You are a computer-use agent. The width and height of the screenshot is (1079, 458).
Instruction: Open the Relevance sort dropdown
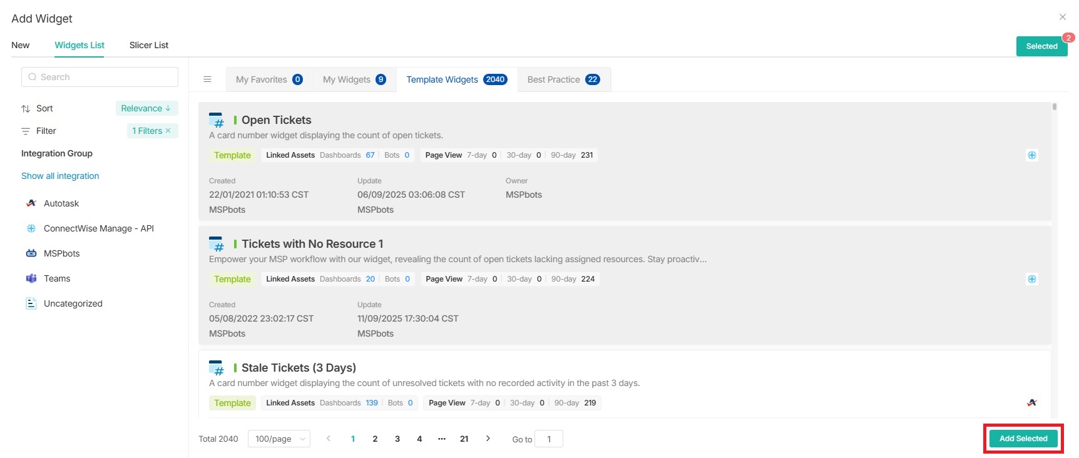tap(146, 108)
